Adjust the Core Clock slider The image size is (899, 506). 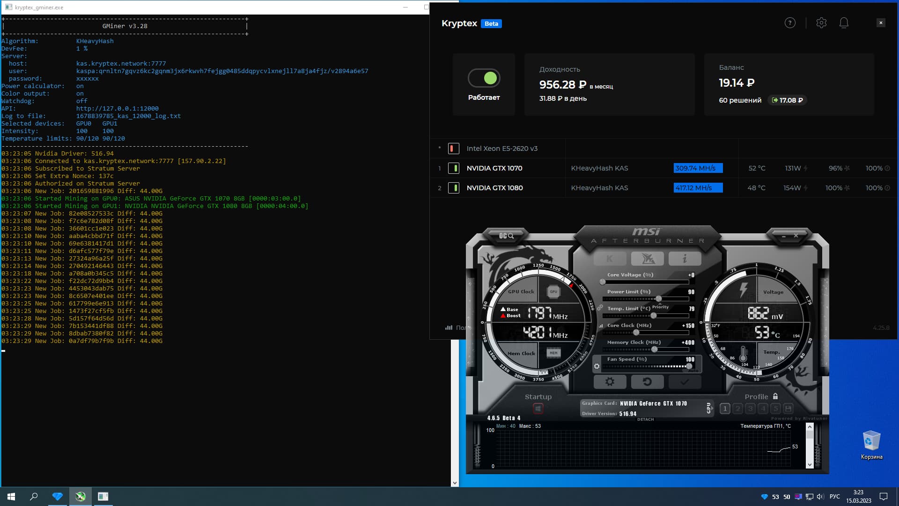click(x=646, y=333)
